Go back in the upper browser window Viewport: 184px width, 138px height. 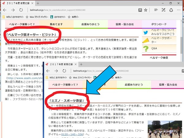(5, 10)
